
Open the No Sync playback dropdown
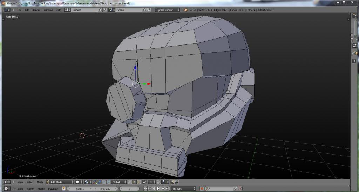[183, 189]
